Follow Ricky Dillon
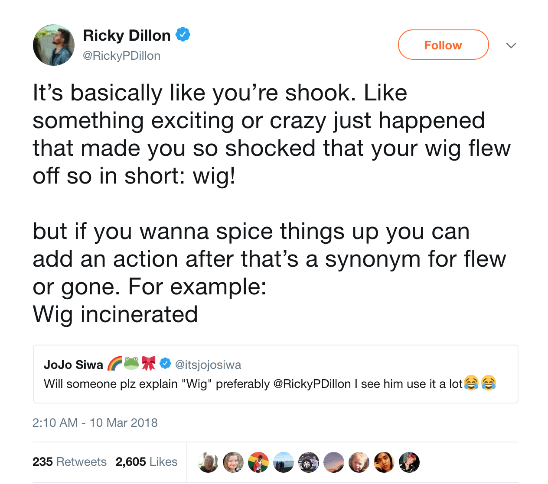 [443, 45]
